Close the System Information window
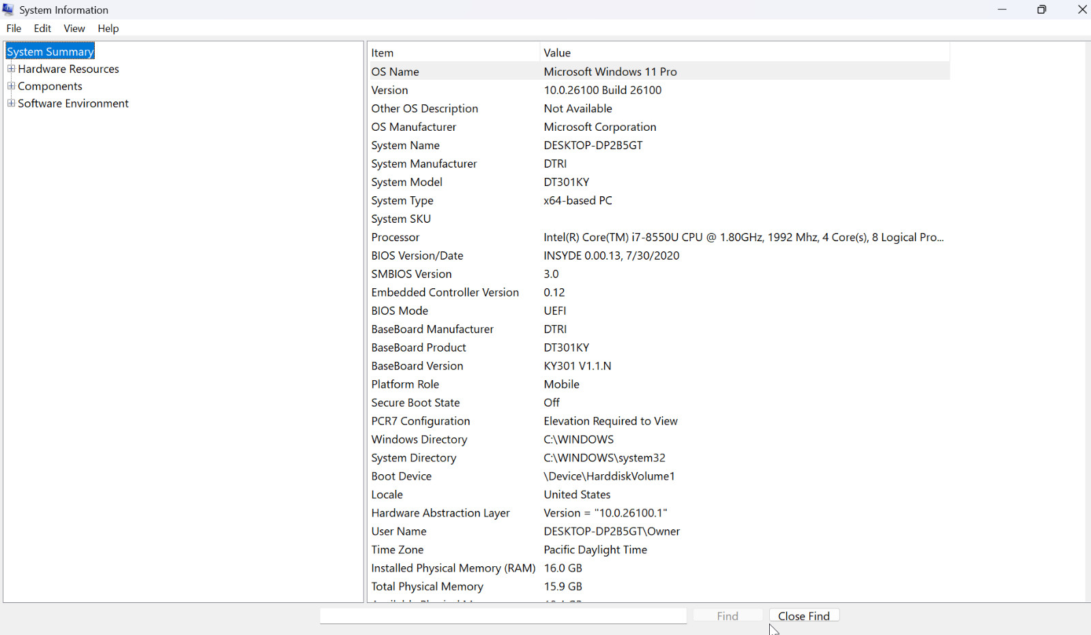 (x=1081, y=10)
